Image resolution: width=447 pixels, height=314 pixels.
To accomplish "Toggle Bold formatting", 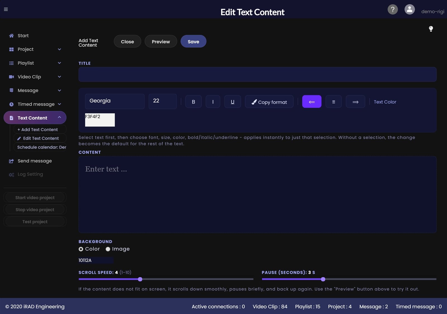I will (193, 102).
